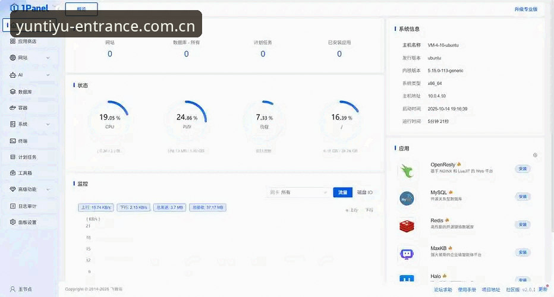The width and height of the screenshot is (554, 297).
Task: Click the disk 16.39% usage gauge
Action: (x=341, y=121)
